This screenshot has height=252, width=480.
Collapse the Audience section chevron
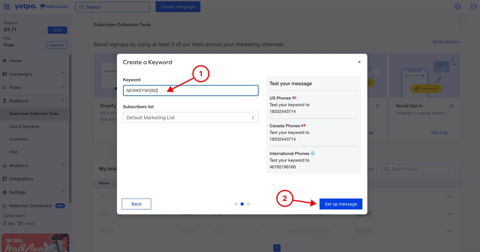pos(63,100)
